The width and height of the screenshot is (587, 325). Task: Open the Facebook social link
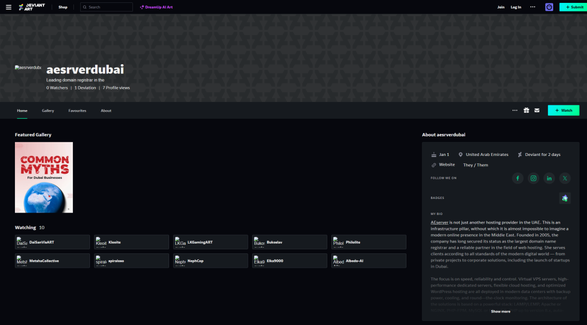tap(518, 178)
